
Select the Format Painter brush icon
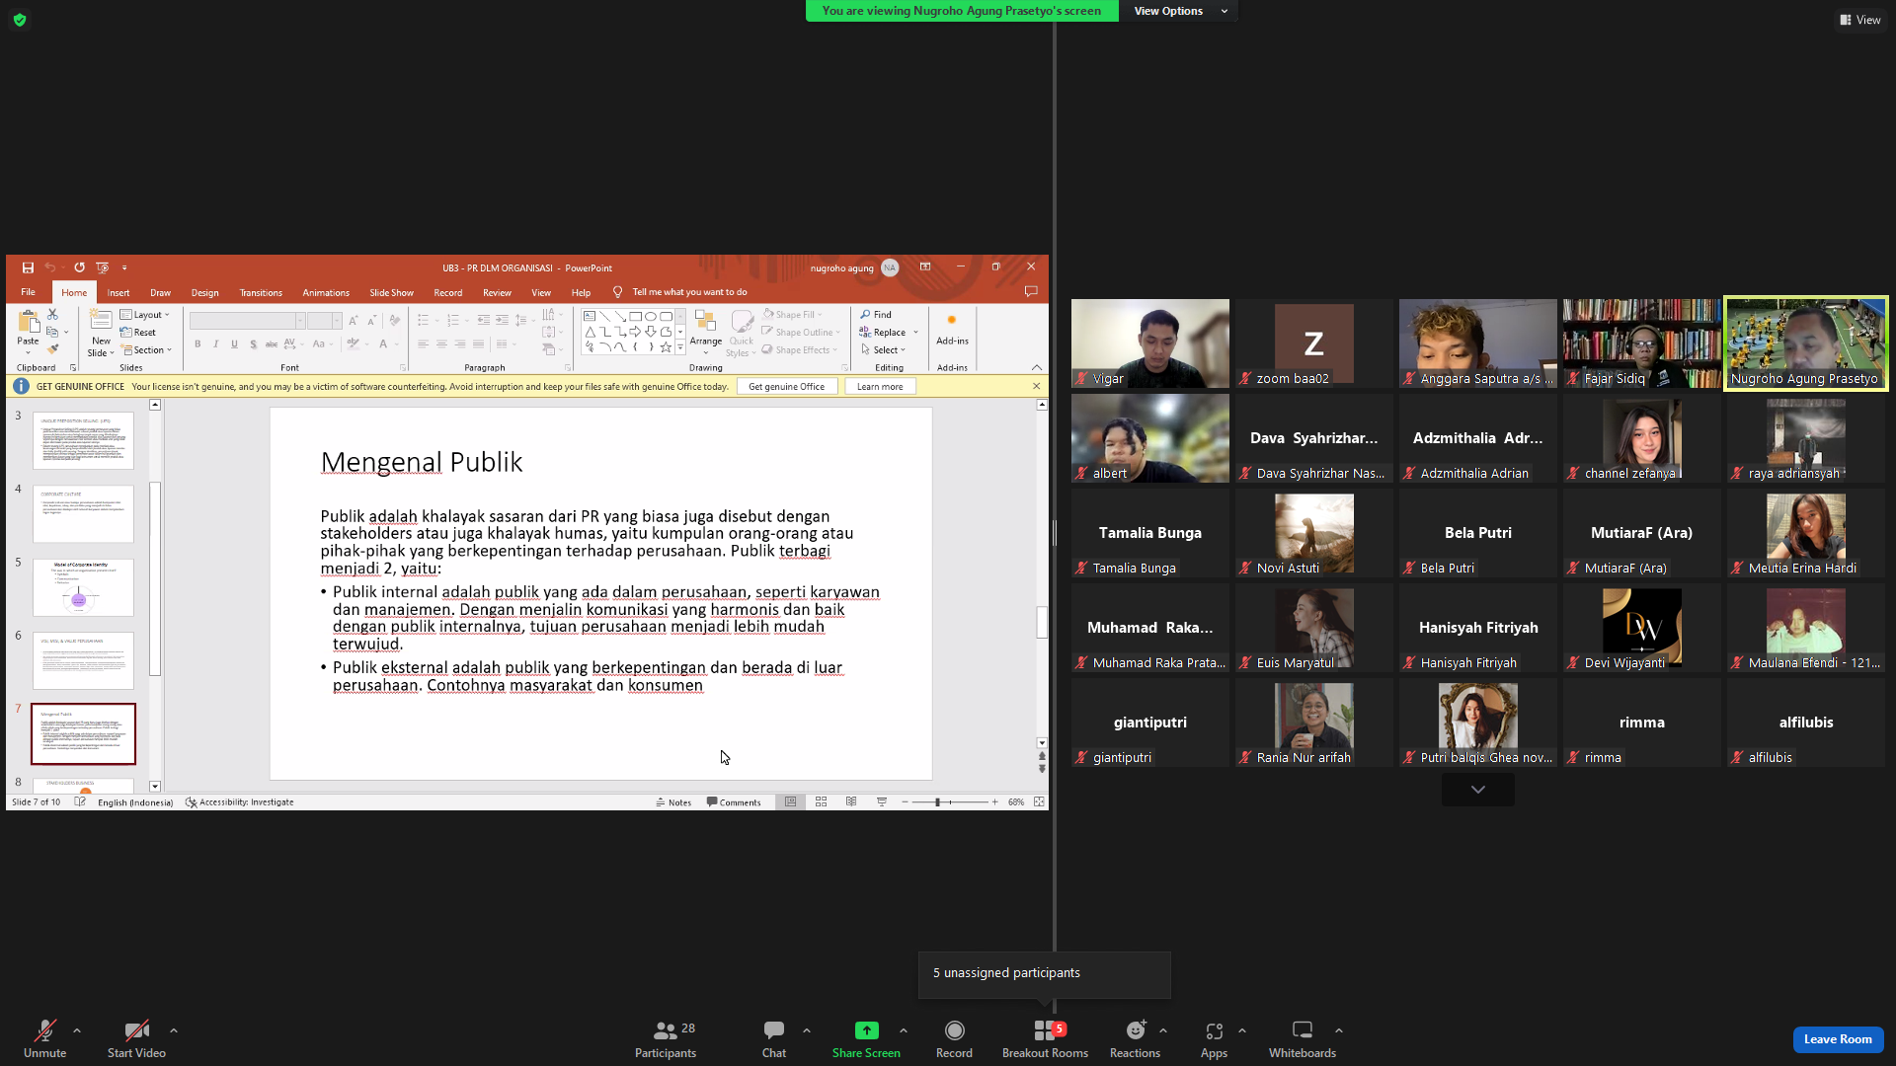[52, 349]
